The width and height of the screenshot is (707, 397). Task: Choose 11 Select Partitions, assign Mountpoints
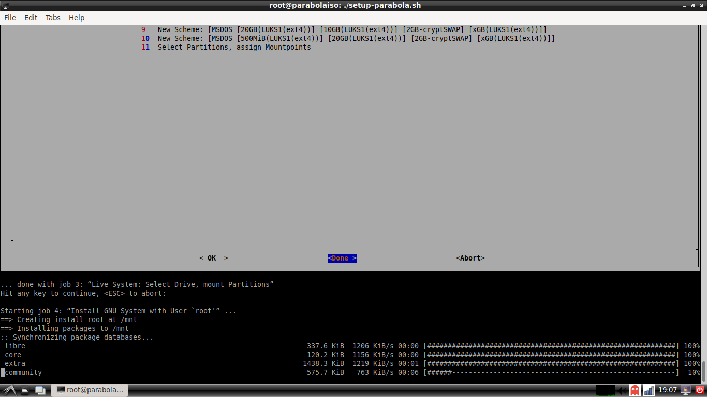(x=226, y=47)
